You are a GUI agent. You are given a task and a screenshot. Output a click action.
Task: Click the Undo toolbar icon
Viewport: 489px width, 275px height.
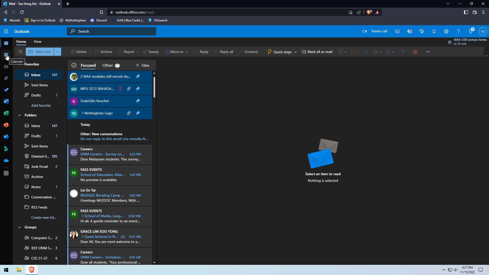(403, 52)
